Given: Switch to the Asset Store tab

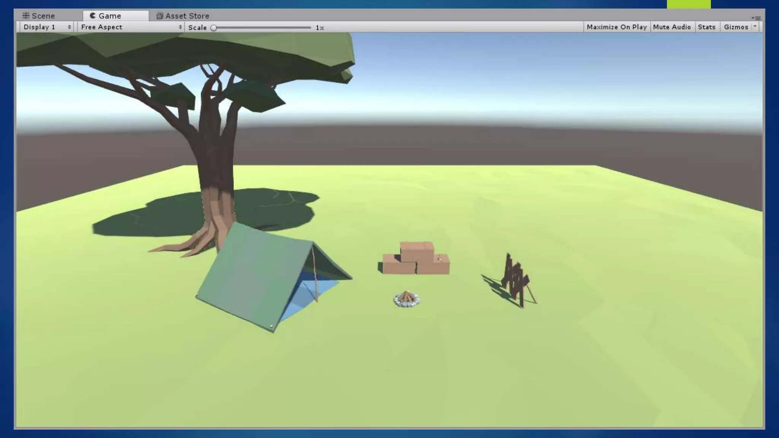Looking at the screenshot, I should point(187,16).
